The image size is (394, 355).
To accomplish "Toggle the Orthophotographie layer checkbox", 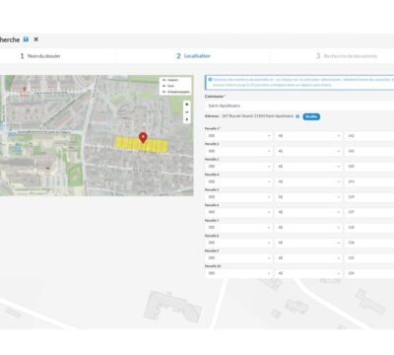I will [164, 92].
